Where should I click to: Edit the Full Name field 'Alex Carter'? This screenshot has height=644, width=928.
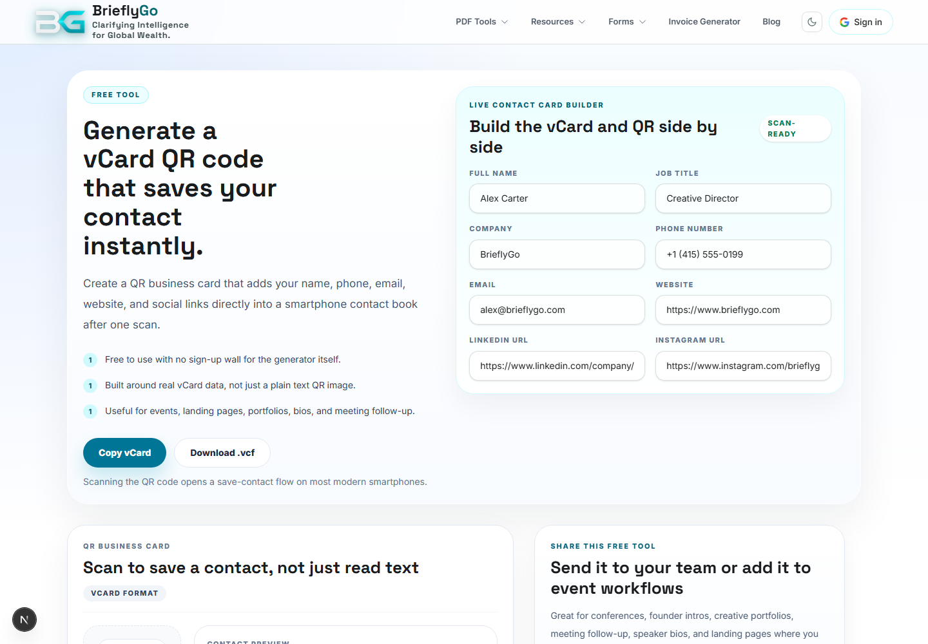(x=557, y=198)
